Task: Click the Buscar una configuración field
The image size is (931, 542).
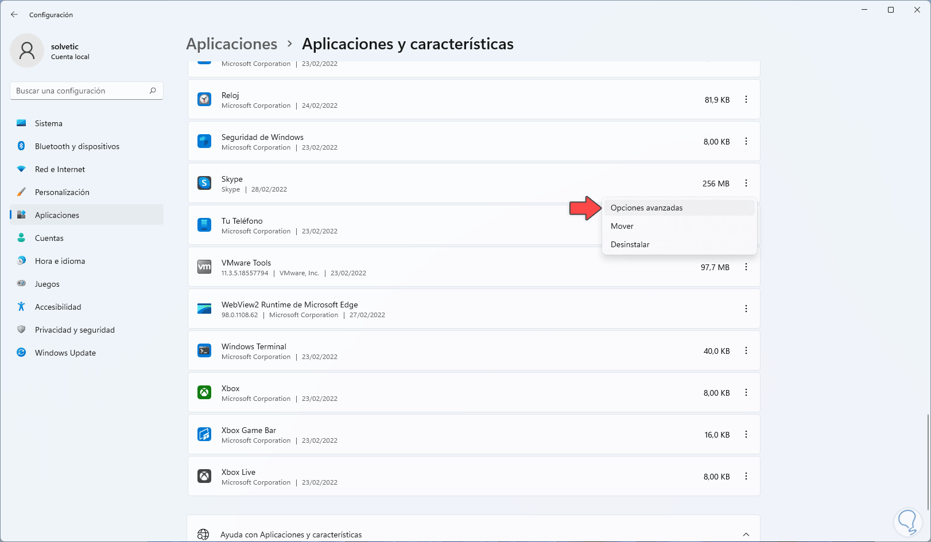Action: click(x=80, y=91)
